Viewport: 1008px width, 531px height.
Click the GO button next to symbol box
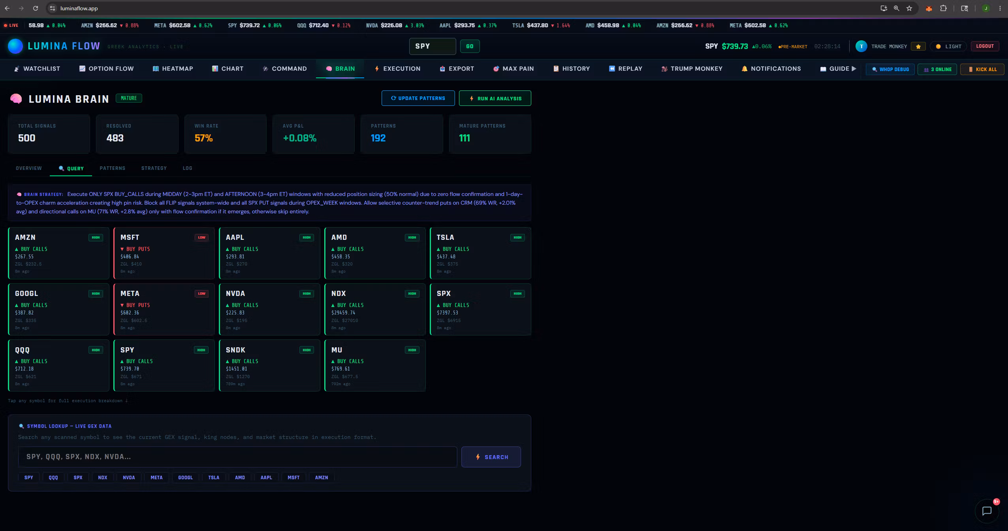[x=470, y=46]
